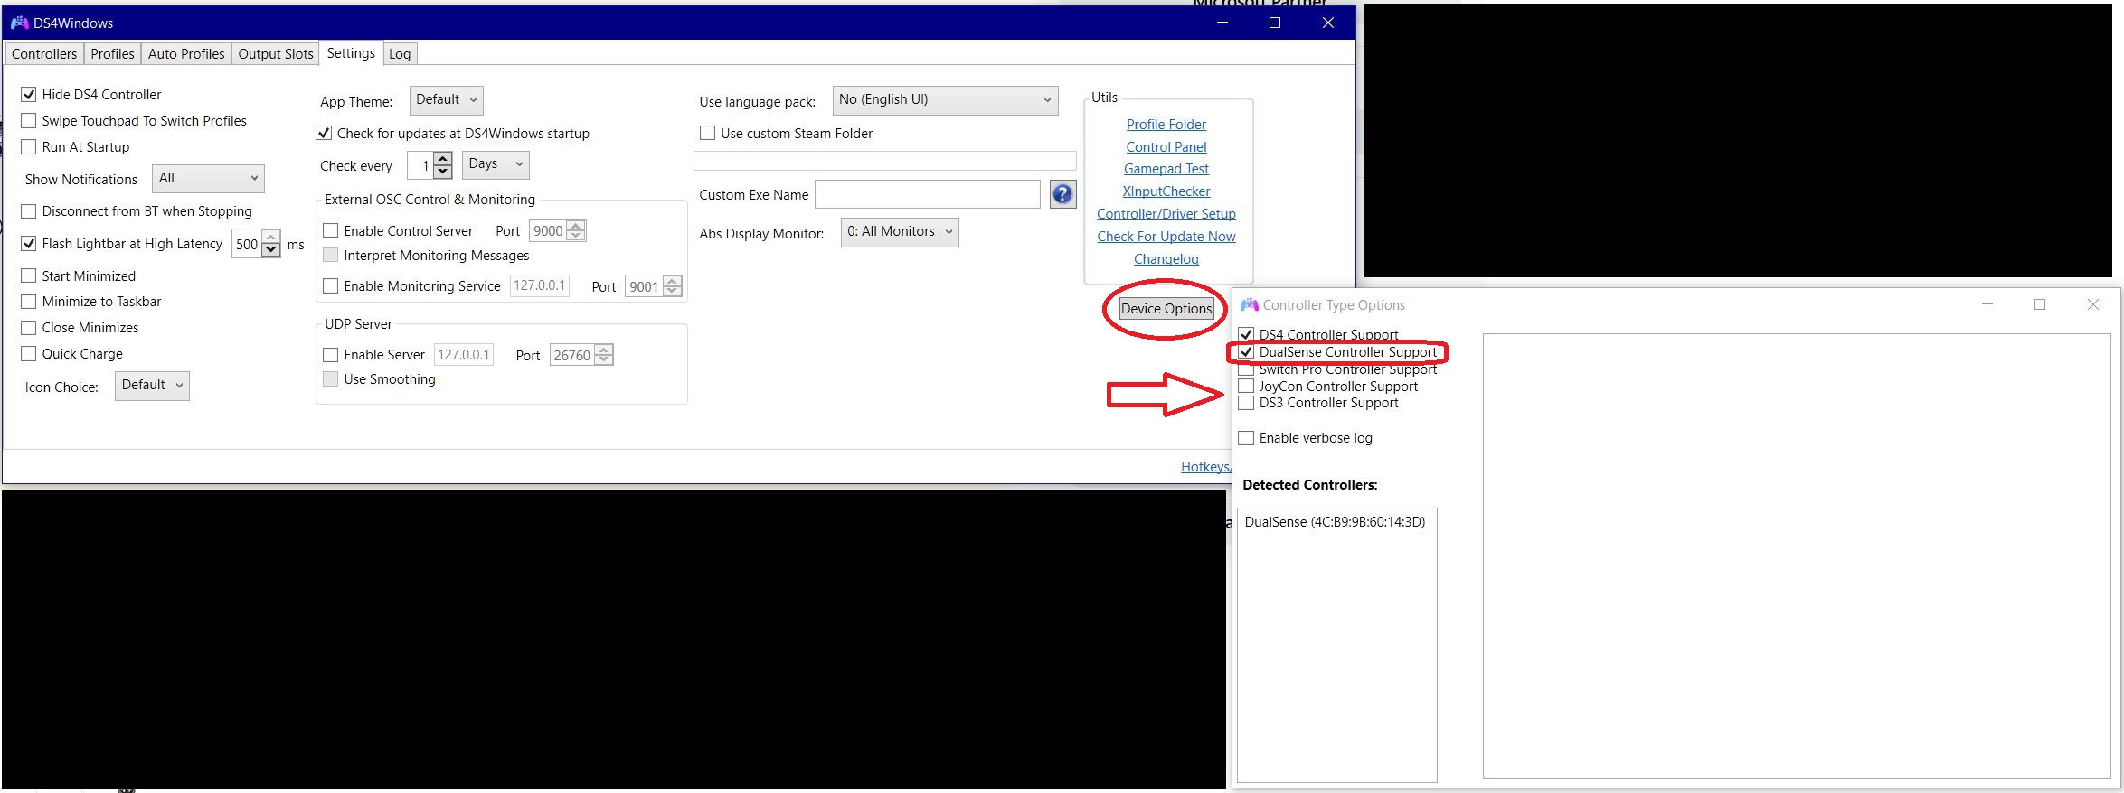The width and height of the screenshot is (2124, 793).
Task: Click the Monitoring Service 127.0.0.1 address field
Action: pyautogui.click(x=540, y=285)
